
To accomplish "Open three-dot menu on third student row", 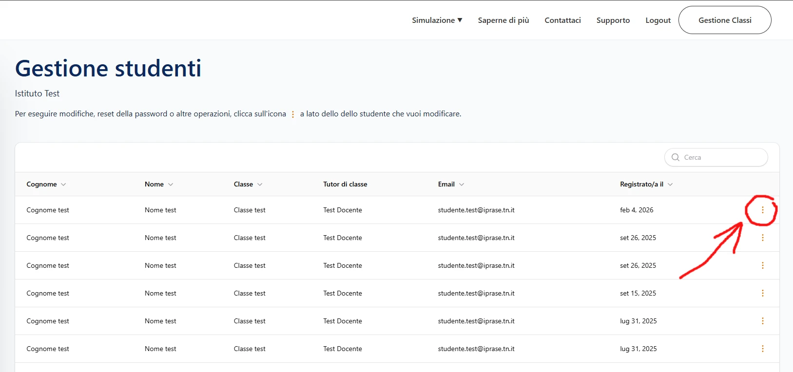I will coord(762,265).
